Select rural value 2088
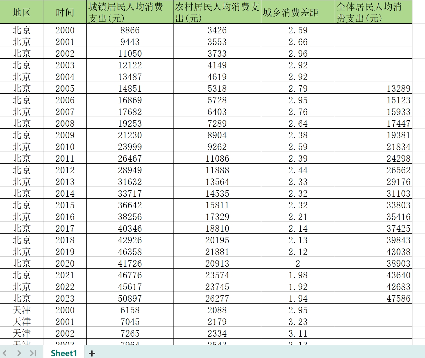 pyautogui.click(x=217, y=310)
